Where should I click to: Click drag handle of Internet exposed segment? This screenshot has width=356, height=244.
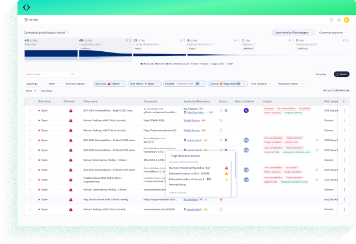pyautogui.click(x=347, y=40)
